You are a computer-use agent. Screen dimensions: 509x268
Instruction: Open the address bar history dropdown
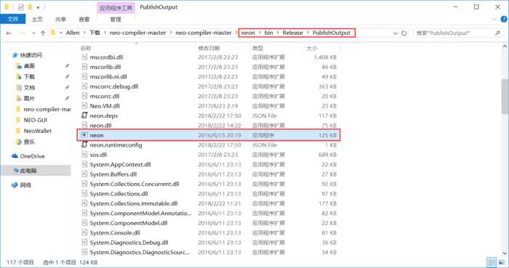[395, 33]
